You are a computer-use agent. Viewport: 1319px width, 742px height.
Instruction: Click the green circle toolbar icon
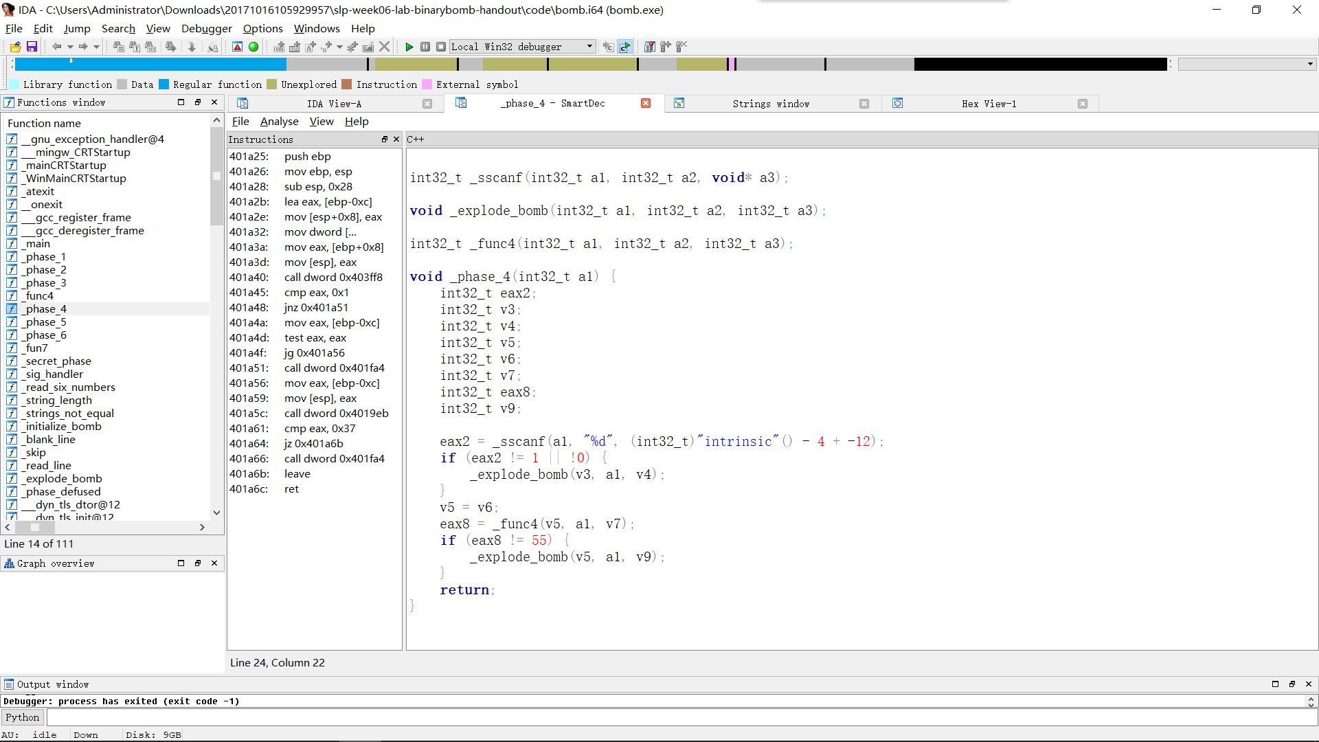(x=253, y=47)
